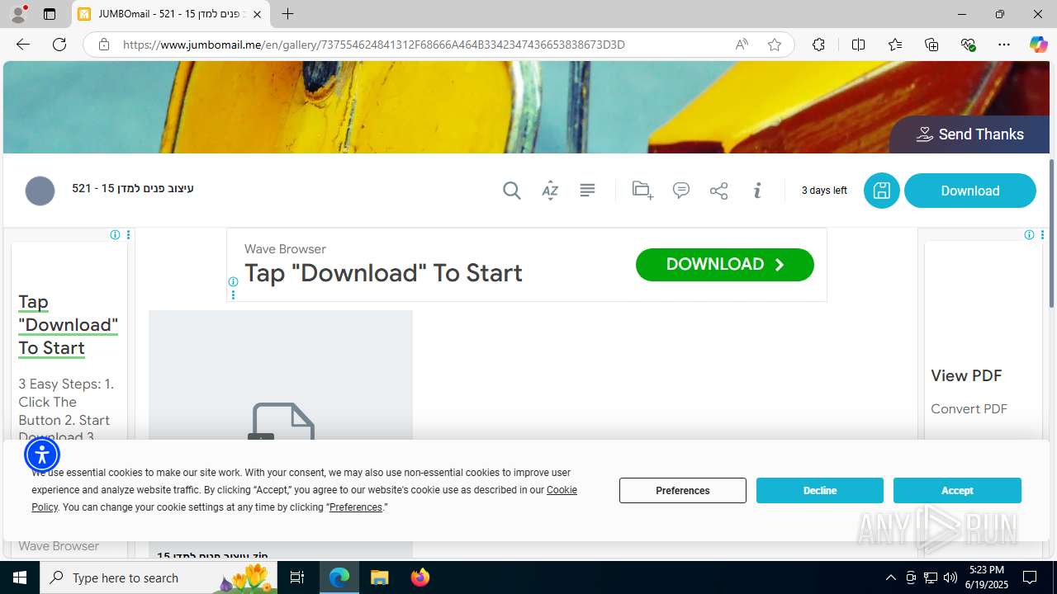1057x594 pixels.
Task: Click the "3 days left" label
Action: 824,191
